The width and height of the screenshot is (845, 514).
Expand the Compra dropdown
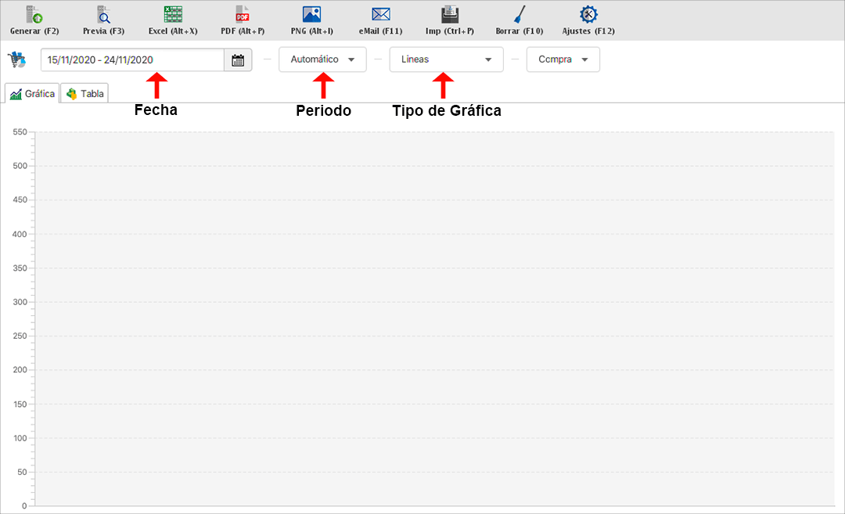(x=563, y=59)
